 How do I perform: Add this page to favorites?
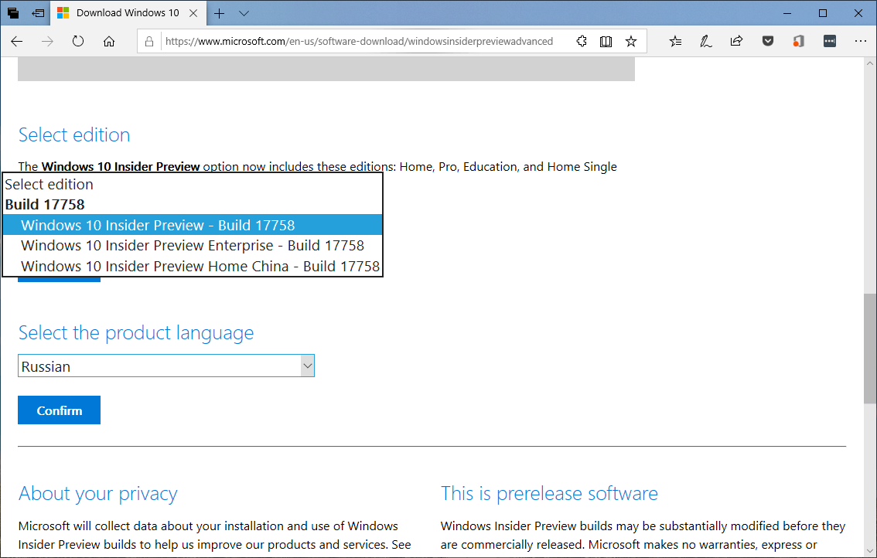(x=630, y=41)
